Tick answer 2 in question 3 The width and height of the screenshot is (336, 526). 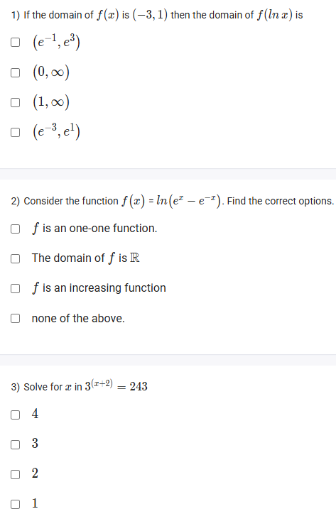(x=15, y=474)
